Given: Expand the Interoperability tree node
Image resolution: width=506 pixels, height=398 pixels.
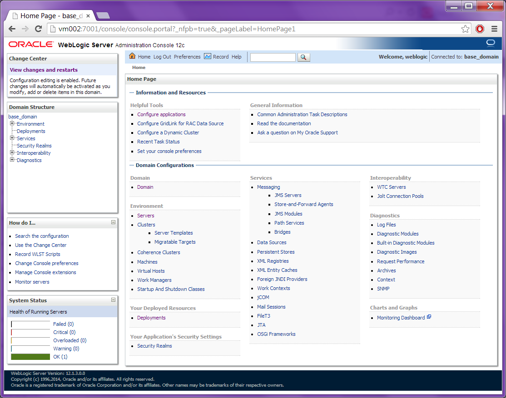Looking at the screenshot, I should coord(12,152).
